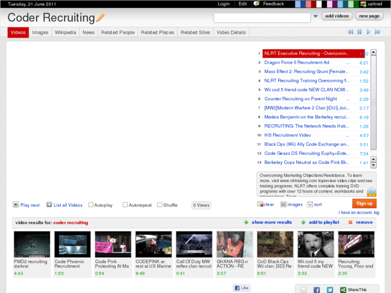The height and width of the screenshot is (293, 391).
Task: Click the Facebook share icon at bottom
Action: click(317, 290)
